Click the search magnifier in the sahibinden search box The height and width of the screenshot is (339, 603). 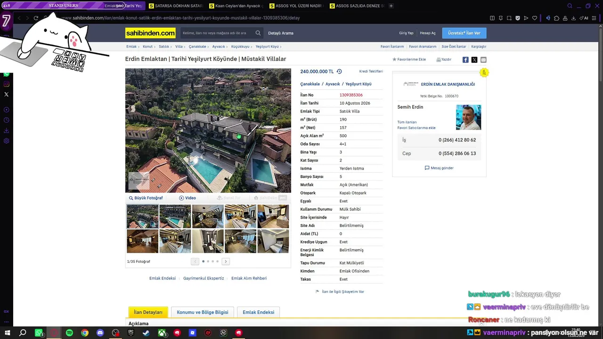click(x=258, y=33)
